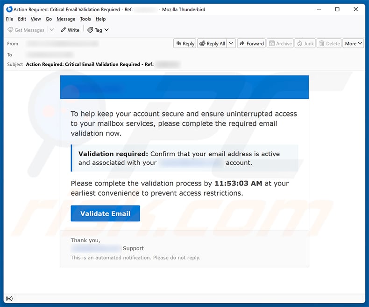Image resolution: width=369 pixels, height=307 pixels.
Task: Click 'This is an automated notification' footer text
Action: (x=135, y=258)
